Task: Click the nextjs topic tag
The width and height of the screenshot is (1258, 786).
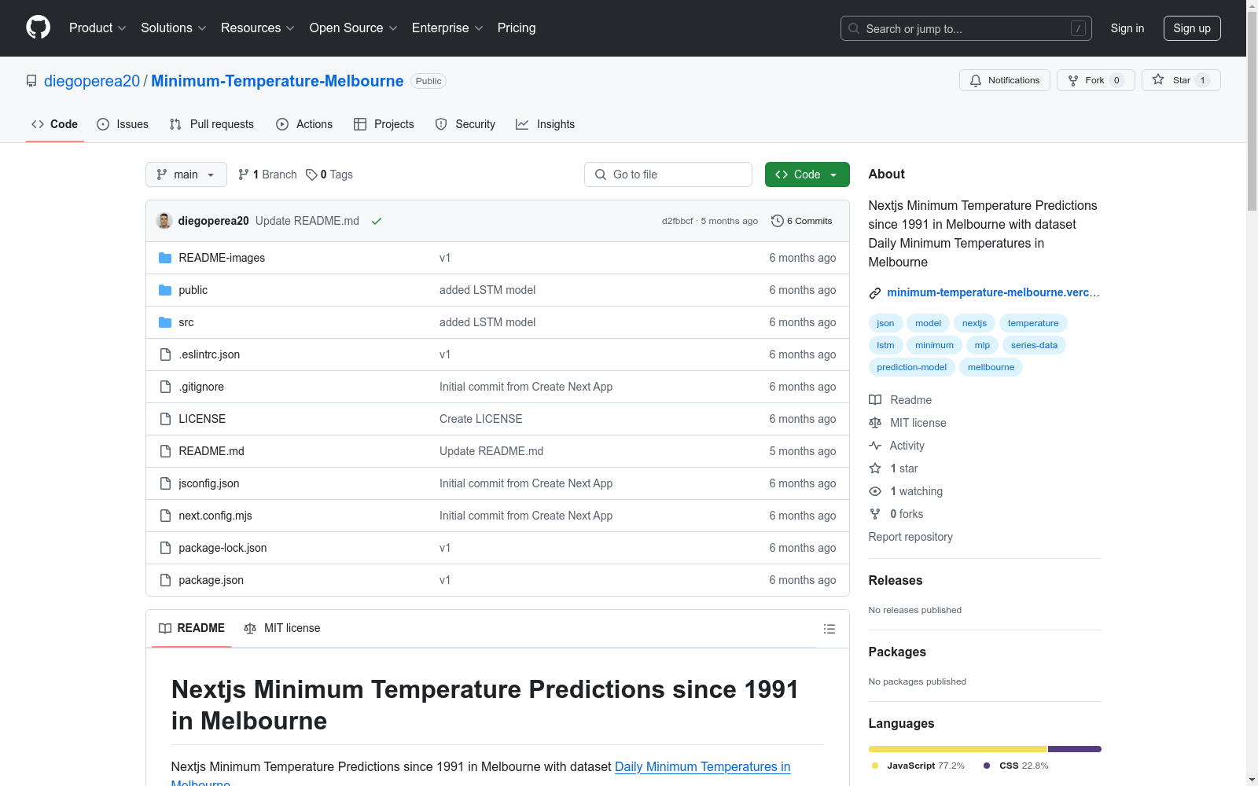Action: click(975, 323)
